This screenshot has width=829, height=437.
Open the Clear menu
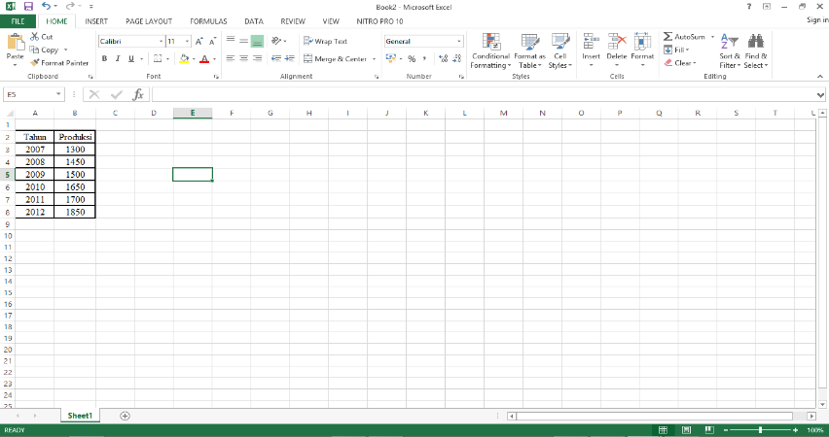pos(680,63)
